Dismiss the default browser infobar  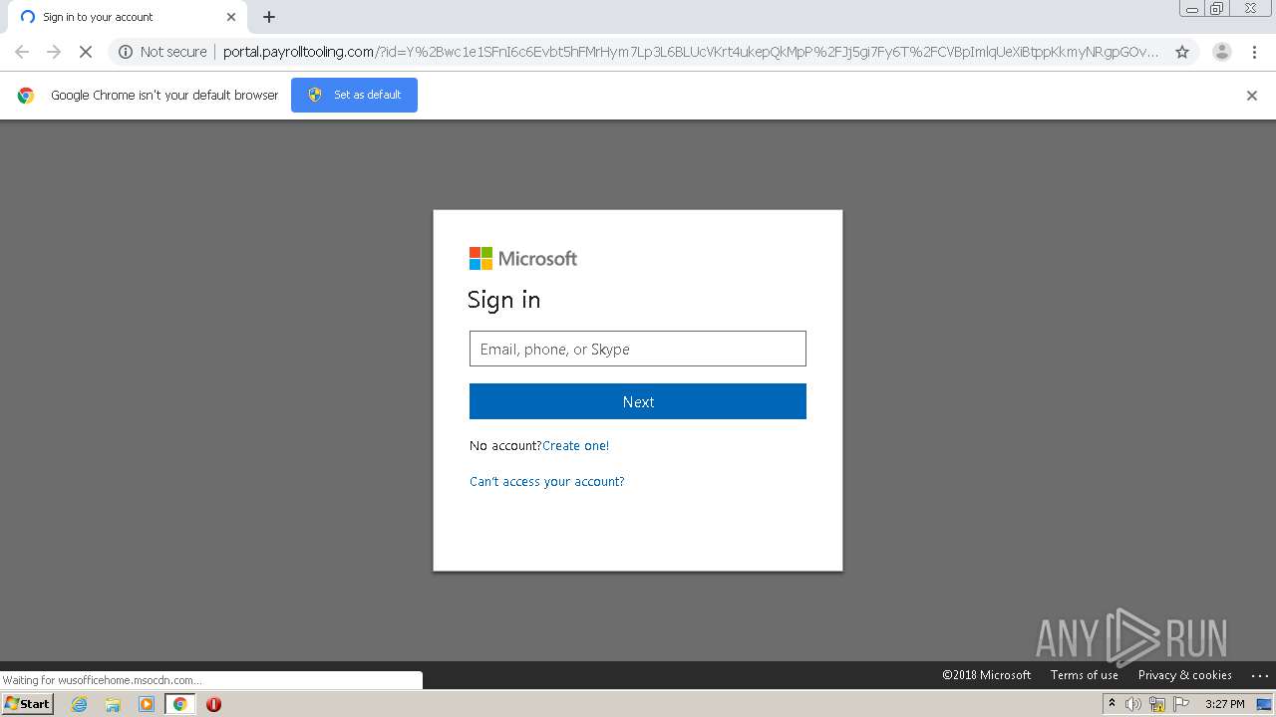tap(1252, 96)
